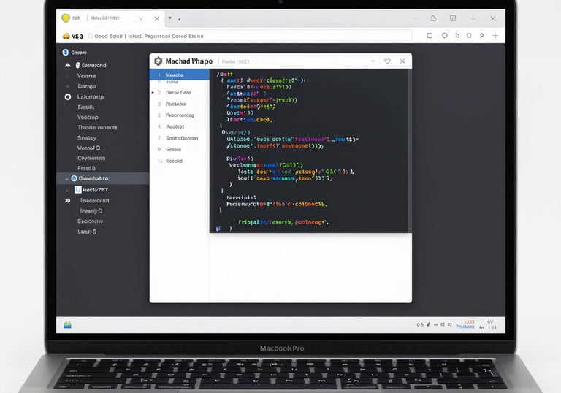
Task: Open the Laet1 S entry at the sidebar bottom
Action: tap(87, 232)
